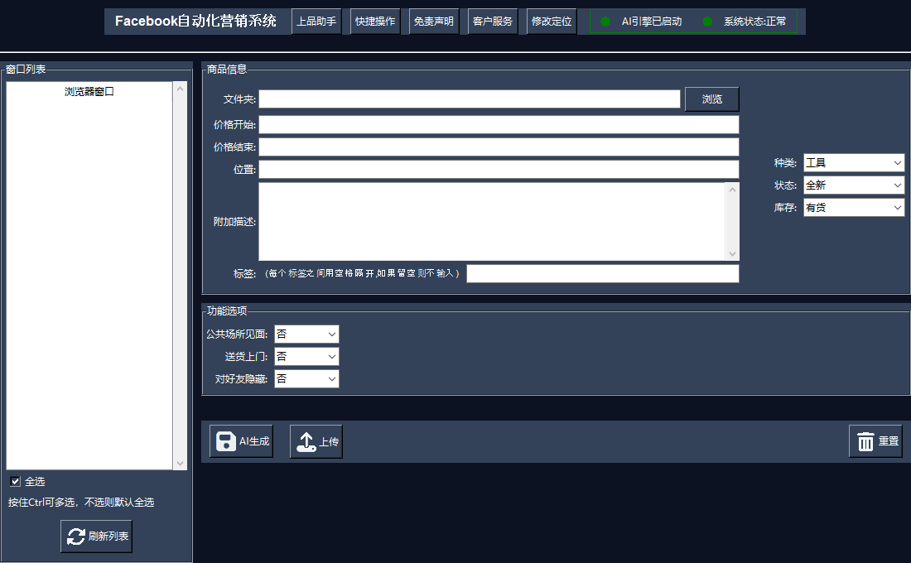The width and height of the screenshot is (911, 563).
Task: Open the 库存 dropdown
Action: (853, 208)
